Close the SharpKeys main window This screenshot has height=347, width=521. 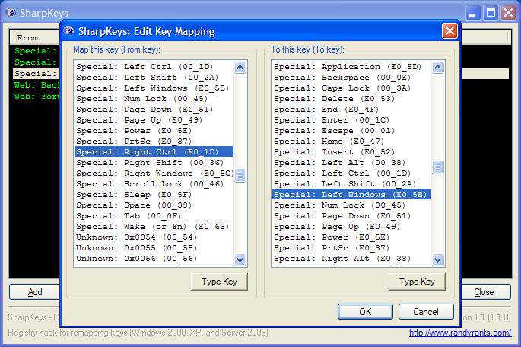click(508, 13)
